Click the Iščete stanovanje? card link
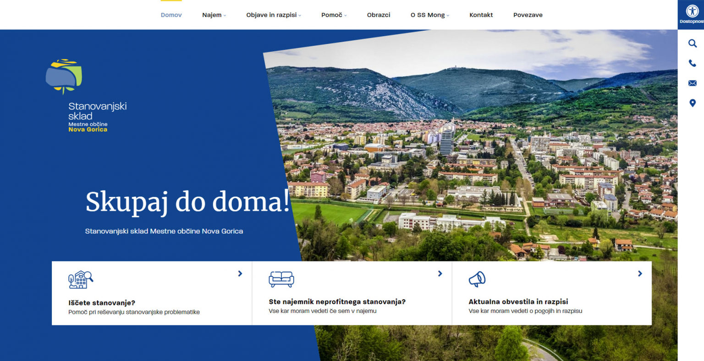704x361 pixels. click(x=102, y=302)
